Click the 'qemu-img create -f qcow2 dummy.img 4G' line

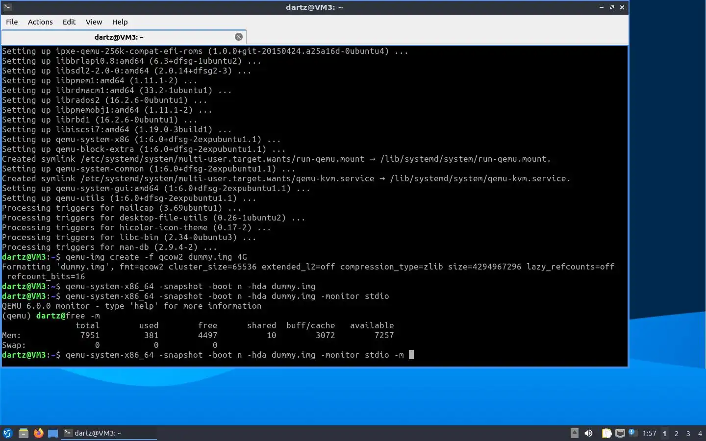pos(125,257)
